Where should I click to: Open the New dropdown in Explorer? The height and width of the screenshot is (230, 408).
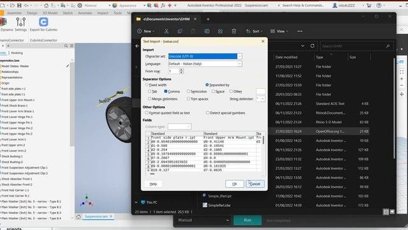[146, 31]
